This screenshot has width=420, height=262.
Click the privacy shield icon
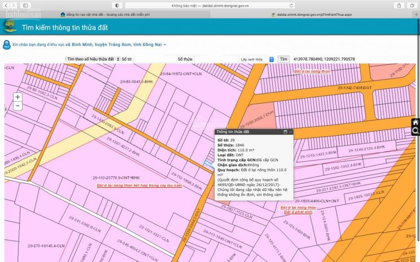pyautogui.click(x=117, y=5)
